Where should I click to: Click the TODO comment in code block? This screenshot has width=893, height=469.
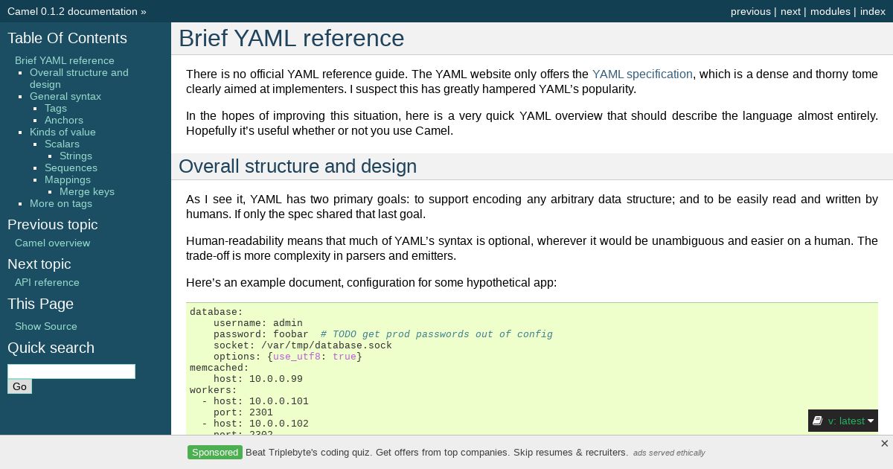[437, 334]
